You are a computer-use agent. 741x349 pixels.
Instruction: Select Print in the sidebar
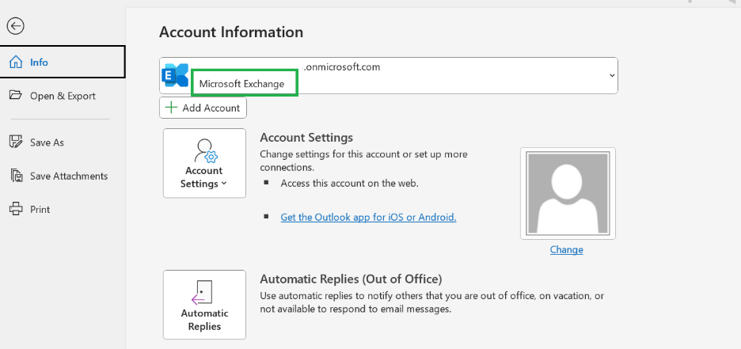40,209
